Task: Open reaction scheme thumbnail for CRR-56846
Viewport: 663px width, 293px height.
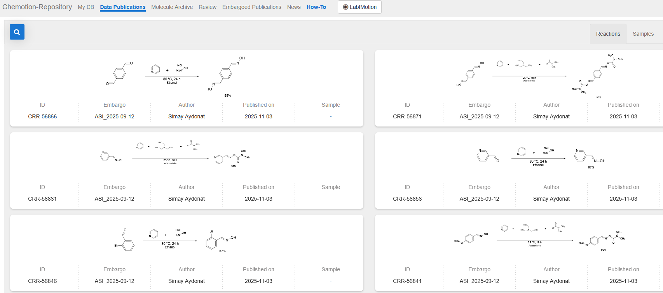Action: tap(175, 239)
